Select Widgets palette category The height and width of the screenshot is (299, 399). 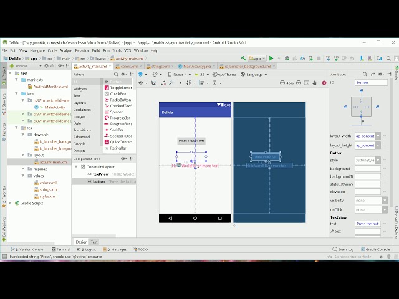click(80, 89)
